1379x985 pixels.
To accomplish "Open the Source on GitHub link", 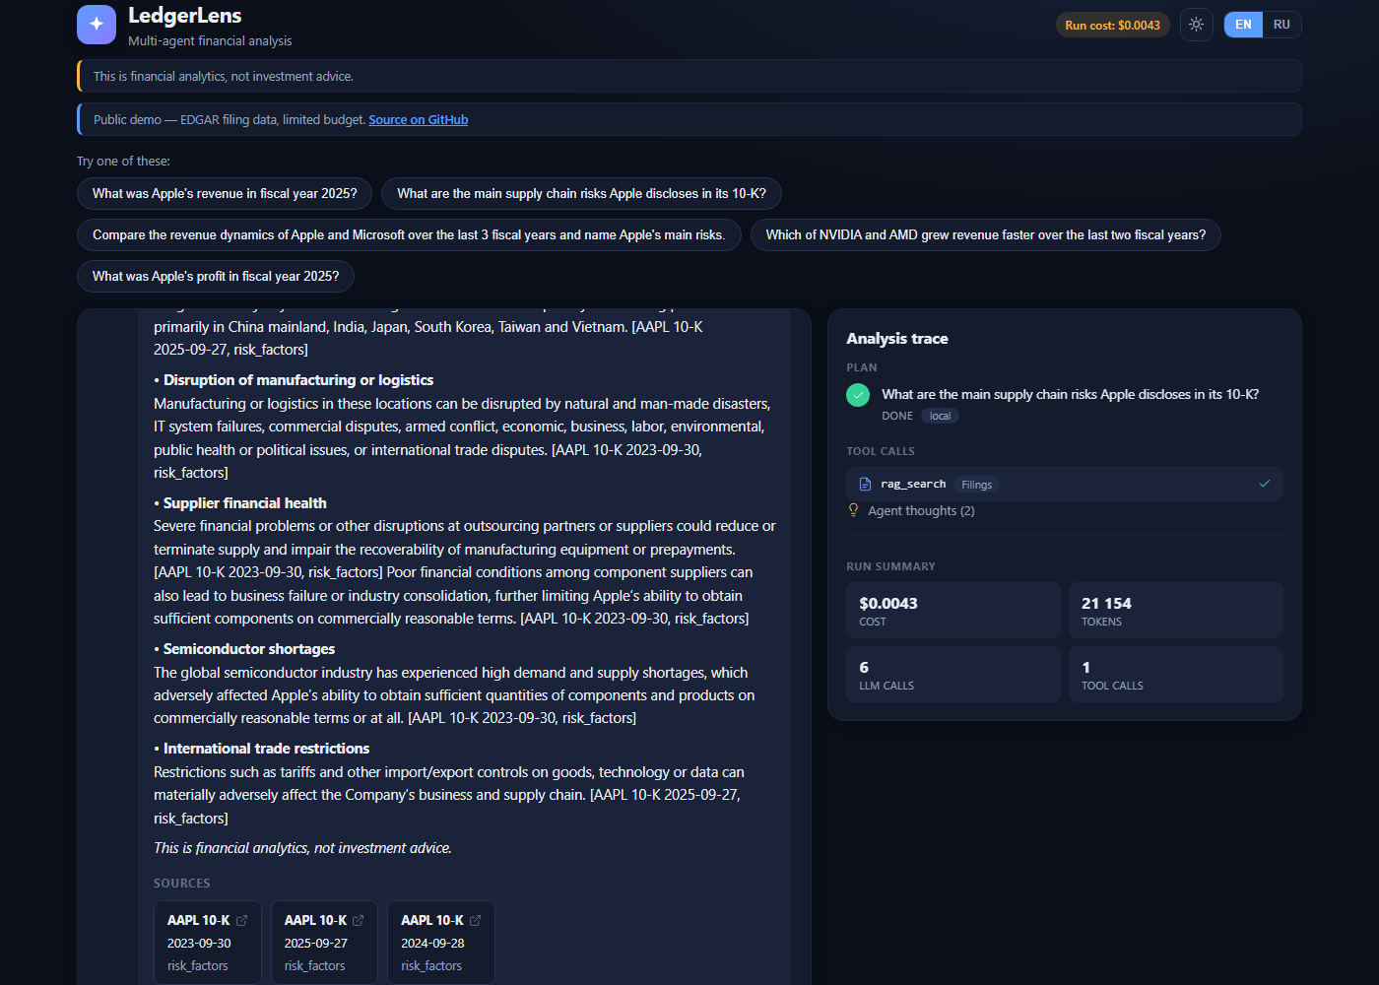I will pyautogui.click(x=419, y=119).
